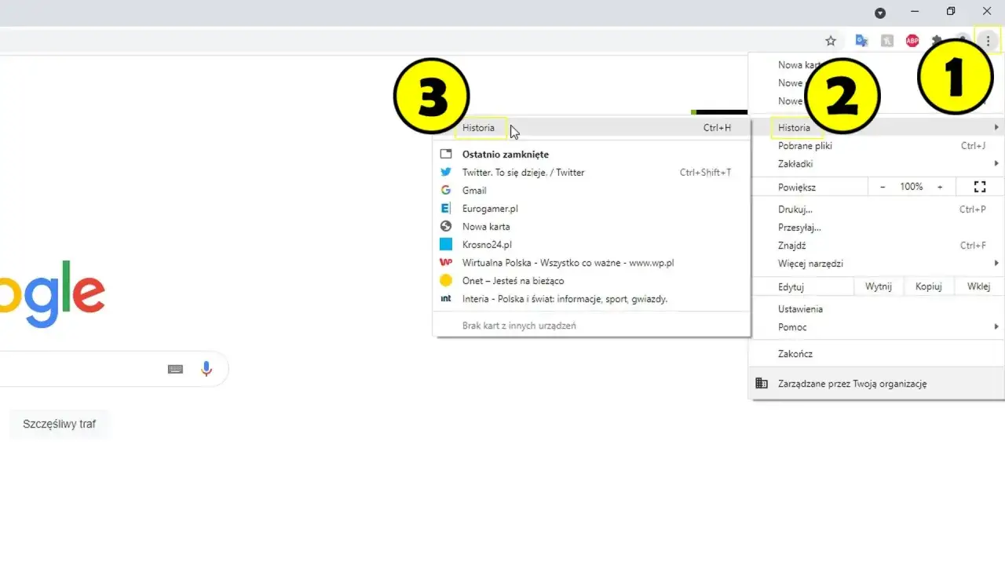Select Pobrane pliki menu entry
This screenshot has height=565, width=1005.
(x=805, y=146)
